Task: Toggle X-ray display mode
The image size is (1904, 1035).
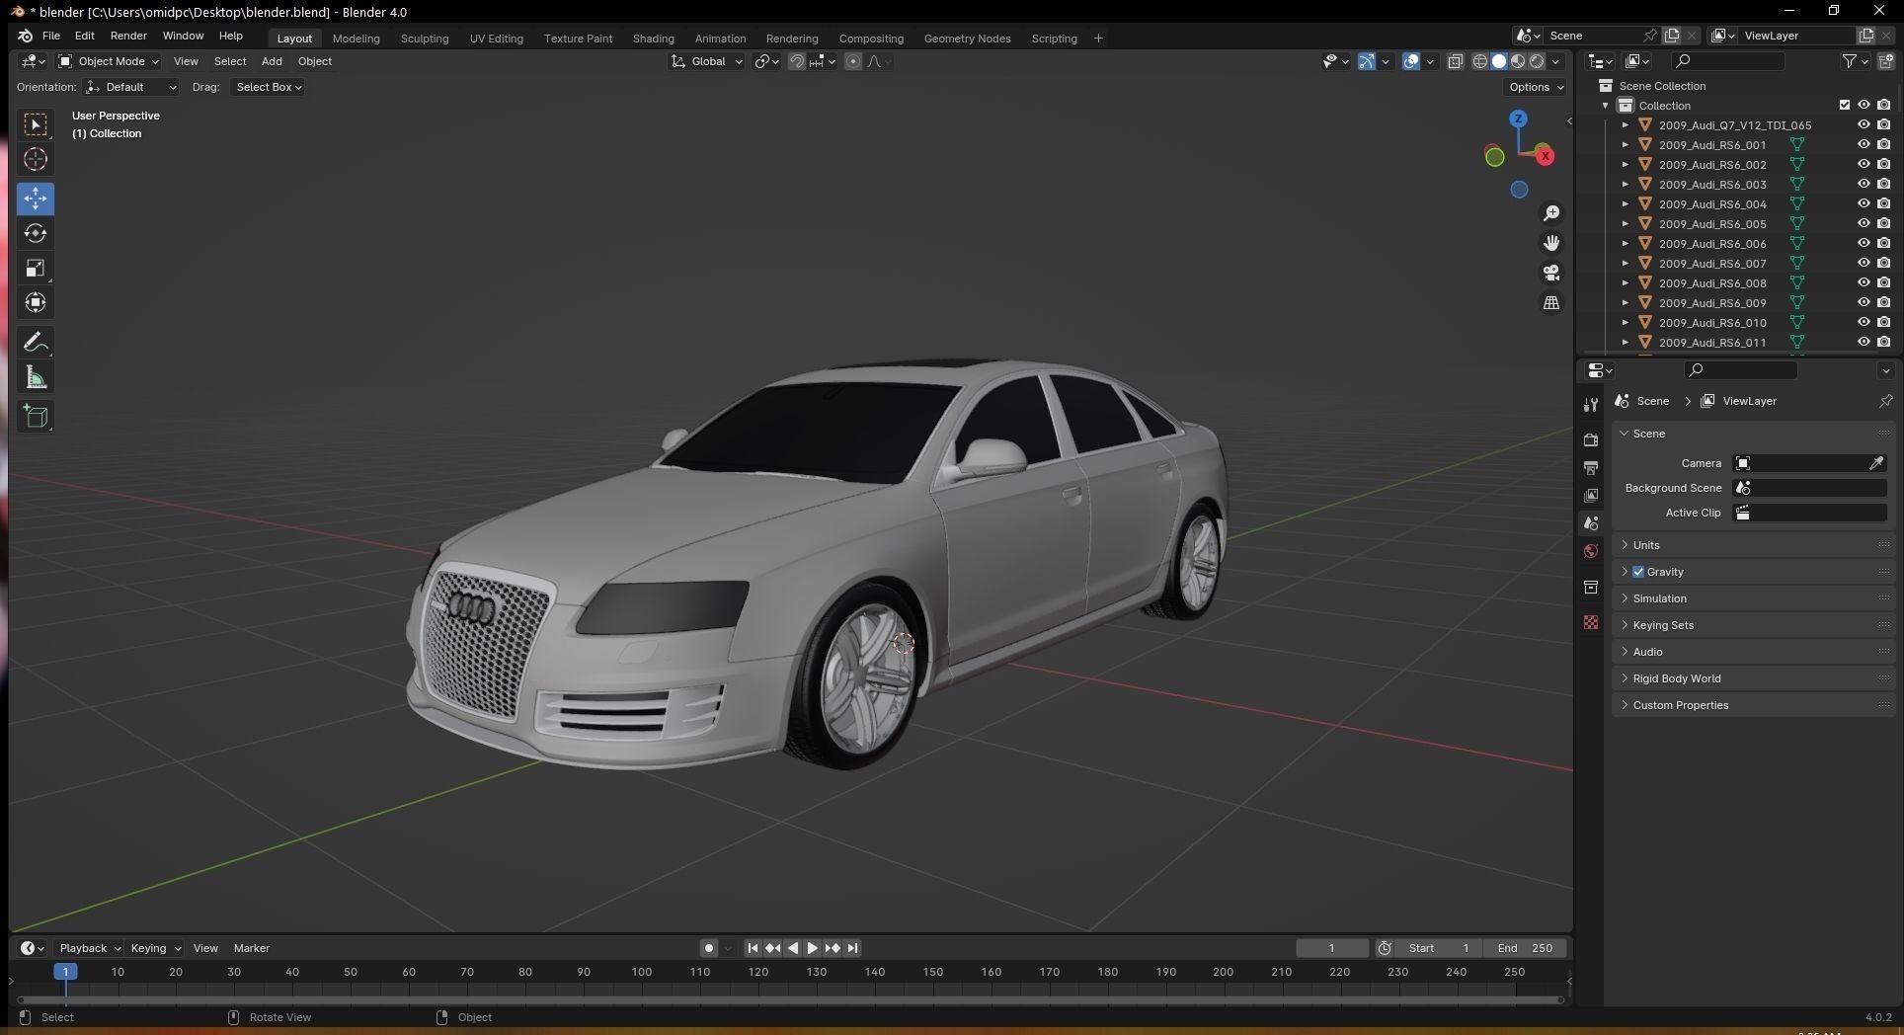Action: coord(1456,61)
